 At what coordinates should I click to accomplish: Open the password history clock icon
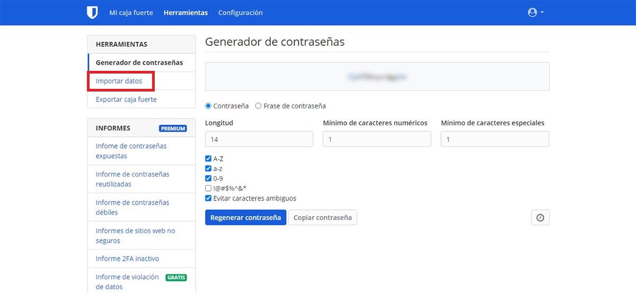coord(540,217)
